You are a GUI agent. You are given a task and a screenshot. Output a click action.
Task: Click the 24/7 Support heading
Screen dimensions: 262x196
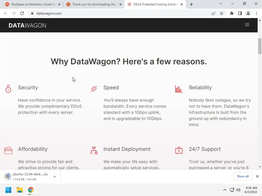pos(205,149)
